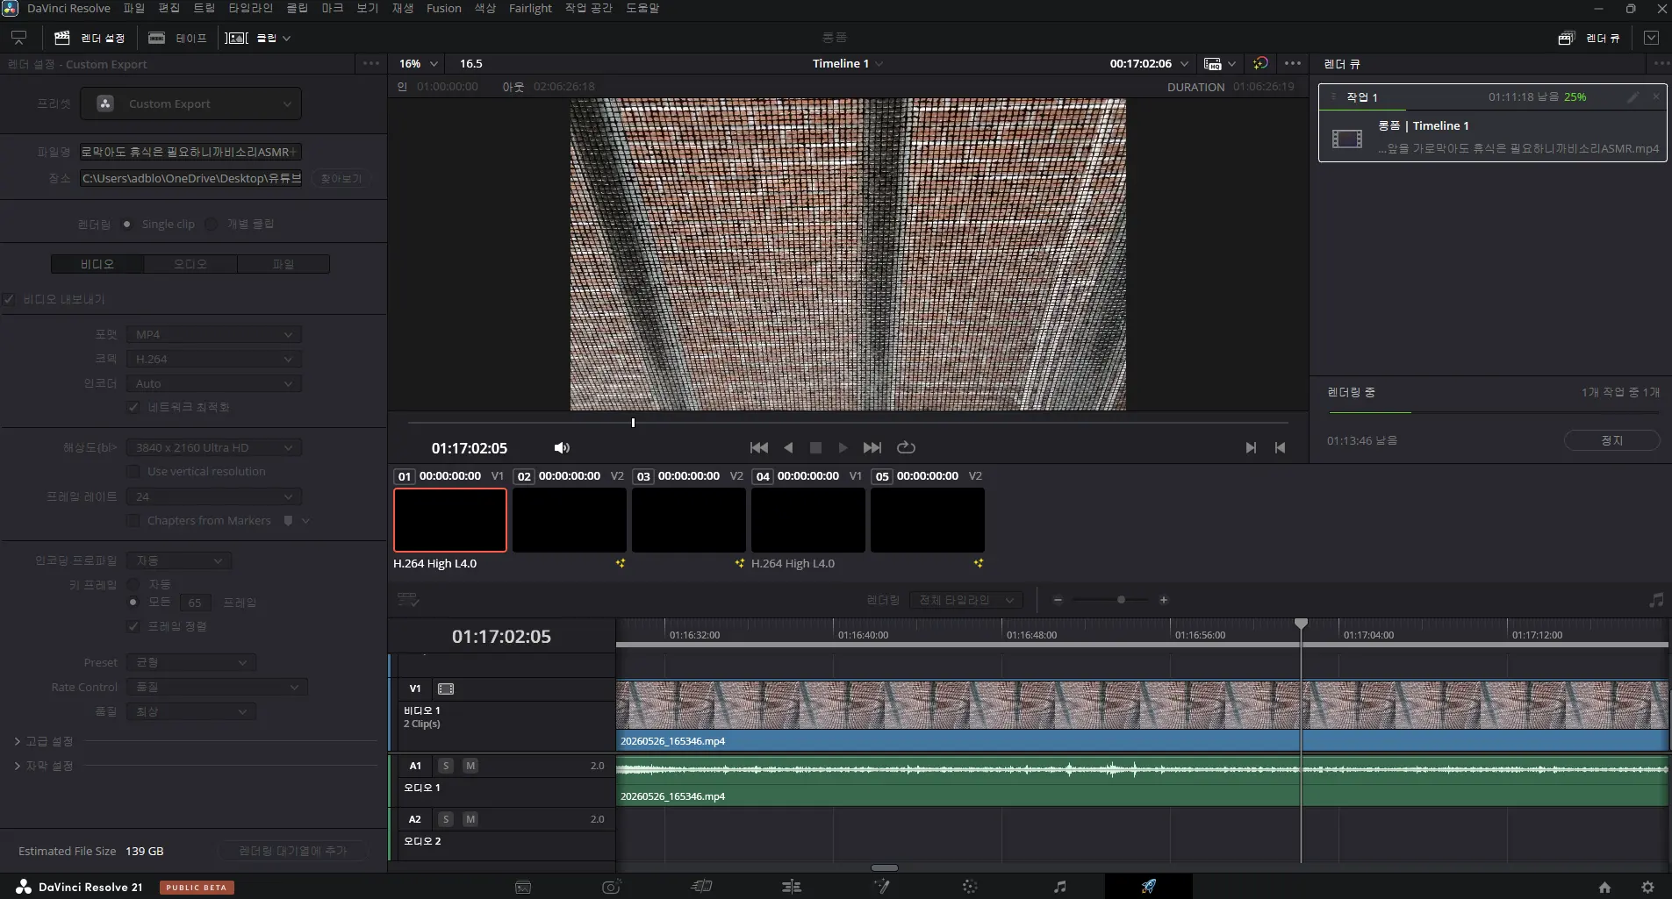Toggle the 네트워크 최적화 checkbox
Screen dimensions: 1672x899
pos(133,407)
